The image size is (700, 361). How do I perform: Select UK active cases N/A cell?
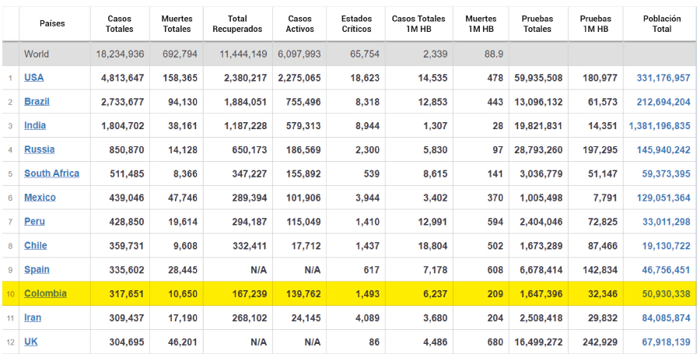click(x=313, y=342)
